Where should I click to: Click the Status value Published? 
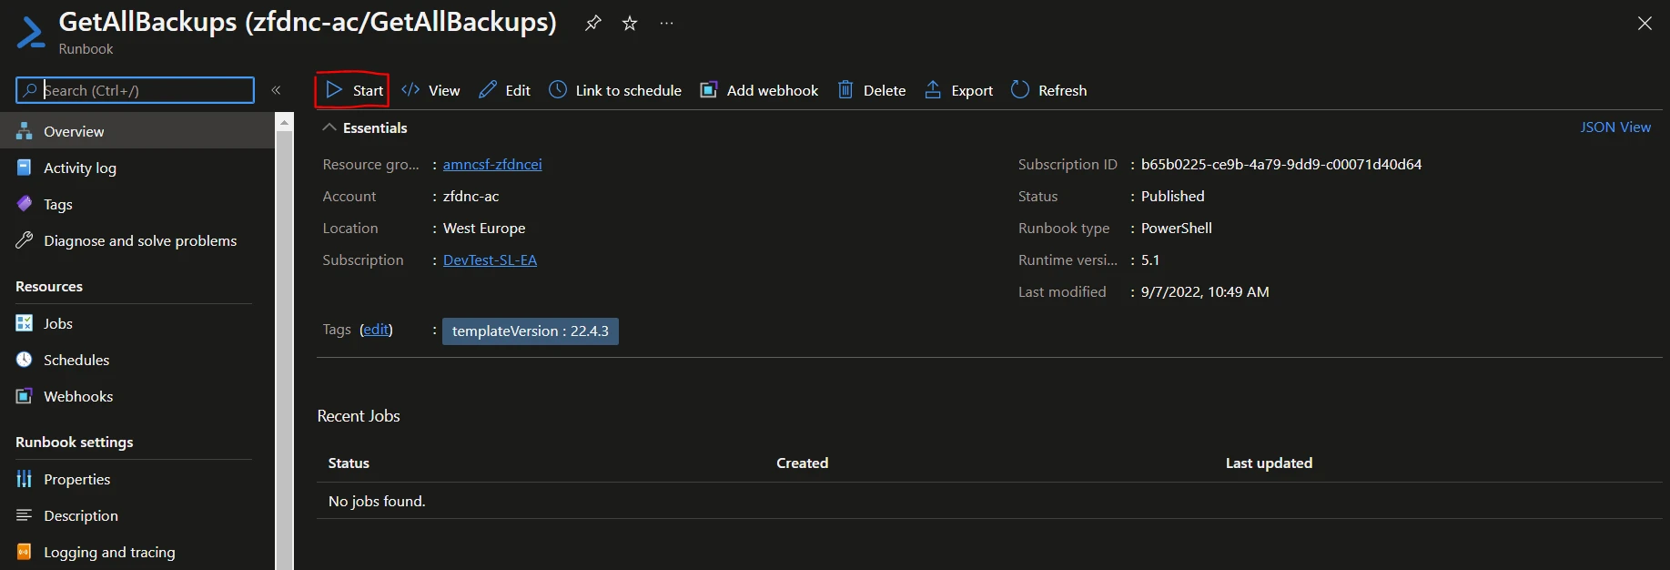tap(1173, 196)
